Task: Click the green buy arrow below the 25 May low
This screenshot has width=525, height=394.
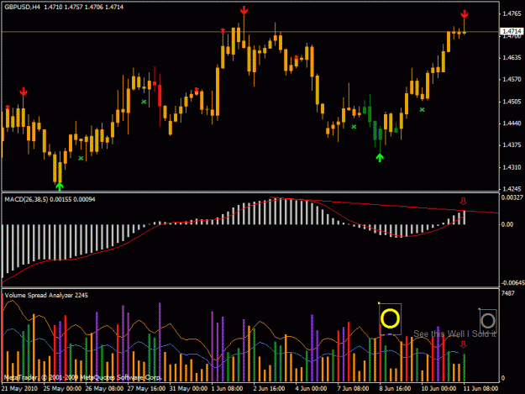Action: coord(60,186)
